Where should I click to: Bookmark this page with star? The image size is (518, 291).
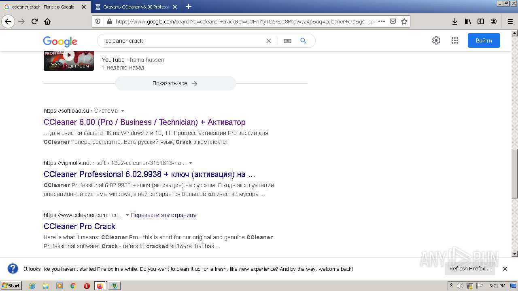point(404,21)
